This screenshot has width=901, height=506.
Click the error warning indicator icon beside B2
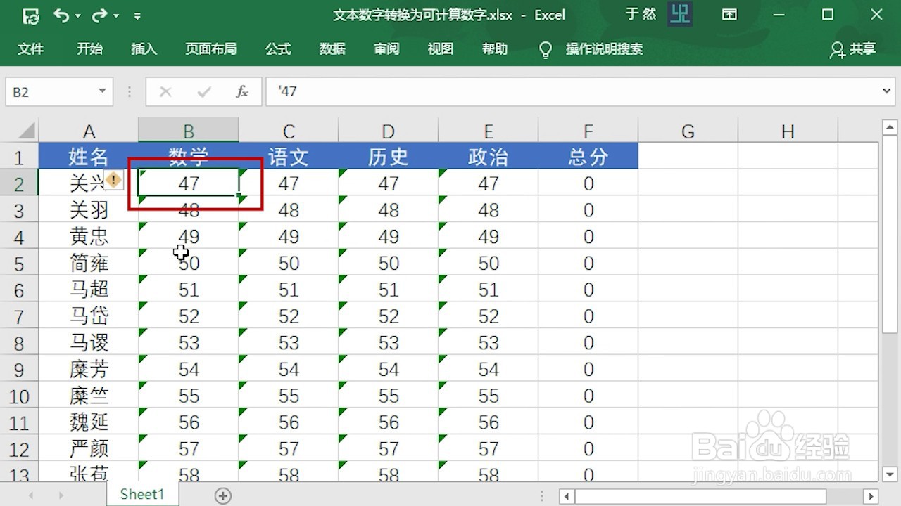click(x=113, y=180)
